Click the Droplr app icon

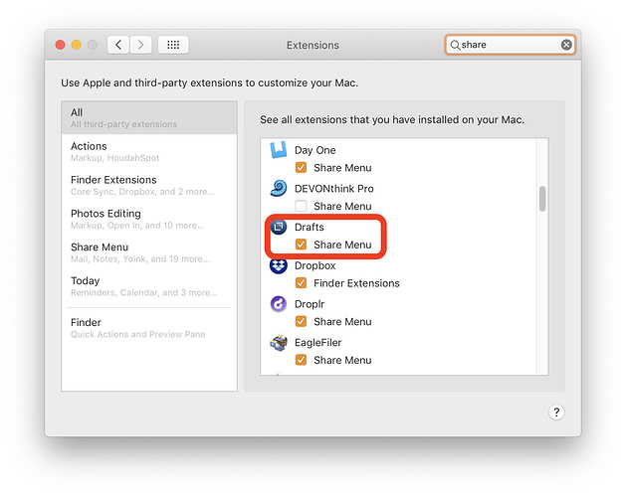279,304
